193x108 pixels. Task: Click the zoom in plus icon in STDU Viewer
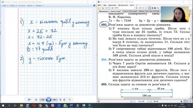pos(137,8)
